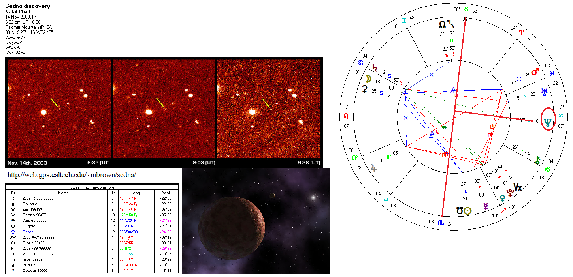This screenshot has height=277, width=573.
Task: Select the Mercury glyph in the chart
Action: click(x=486, y=206)
